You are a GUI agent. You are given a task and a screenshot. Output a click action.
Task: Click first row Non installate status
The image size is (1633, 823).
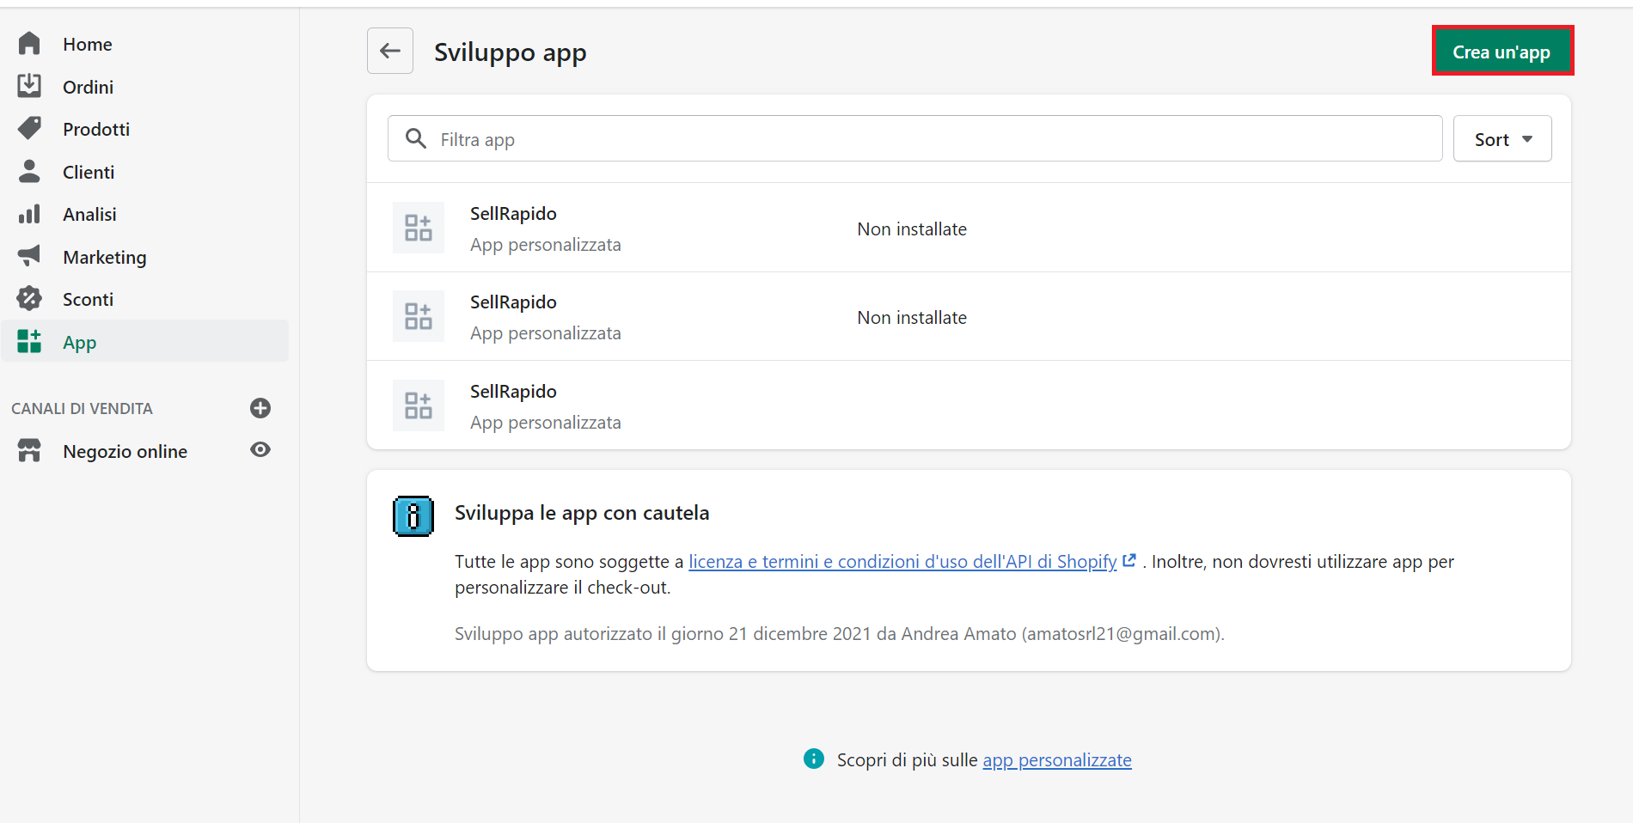click(x=912, y=229)
